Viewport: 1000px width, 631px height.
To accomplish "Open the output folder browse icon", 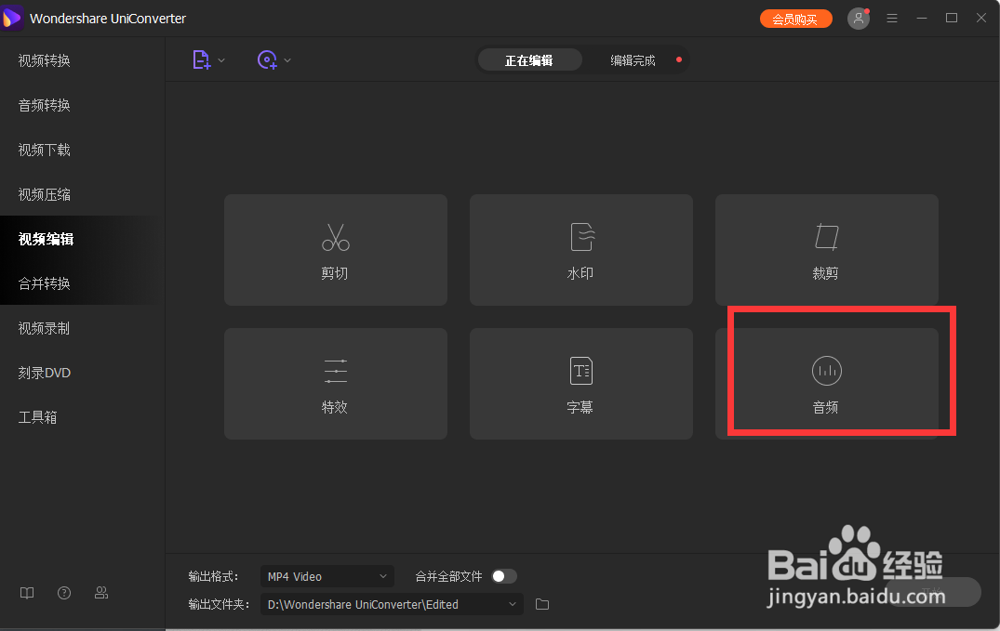I will [542, 604].
